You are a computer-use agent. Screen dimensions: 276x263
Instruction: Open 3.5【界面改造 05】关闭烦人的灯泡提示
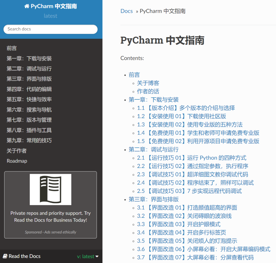(x=187, y=241)
